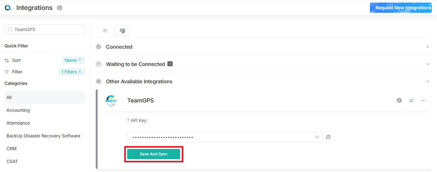
Task: Click the Save And Sync button
Action: click(153, 154)
